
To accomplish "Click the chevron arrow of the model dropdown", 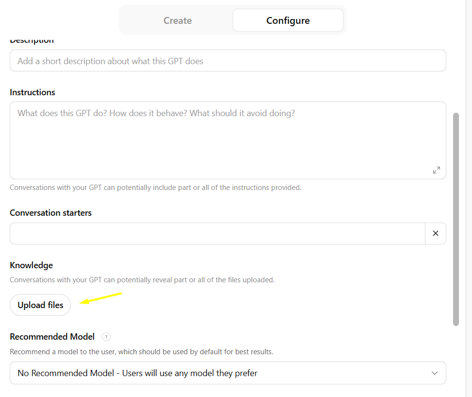I will click(x=434, y=373).
